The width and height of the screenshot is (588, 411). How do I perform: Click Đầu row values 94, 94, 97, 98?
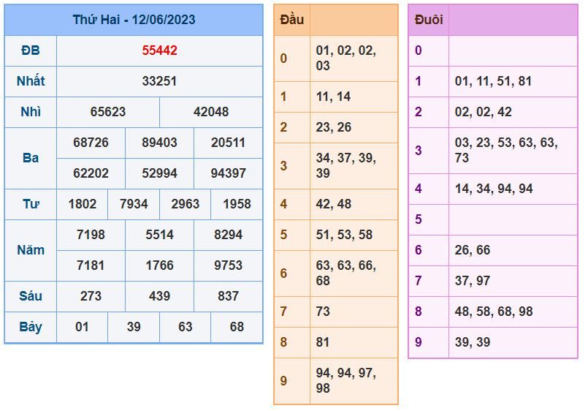(x=345, y=380)
